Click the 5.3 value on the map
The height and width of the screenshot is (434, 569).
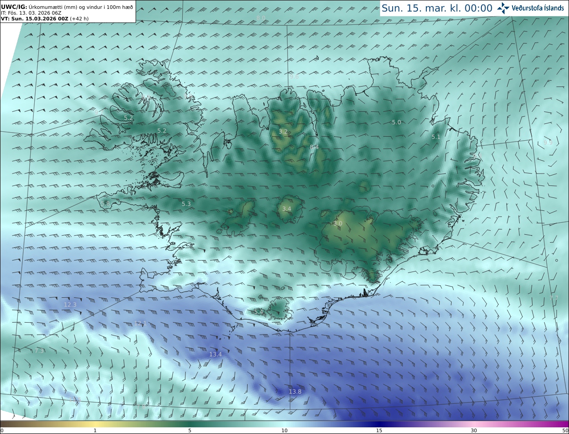[x=186, y=204]
